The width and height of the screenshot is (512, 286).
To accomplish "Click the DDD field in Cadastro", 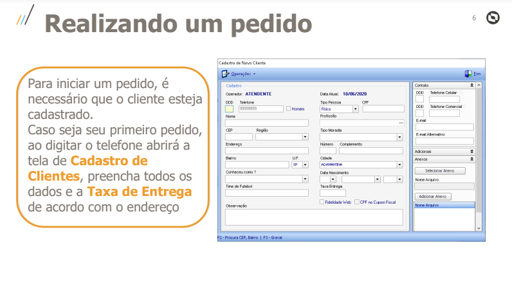I will point(229,109).
